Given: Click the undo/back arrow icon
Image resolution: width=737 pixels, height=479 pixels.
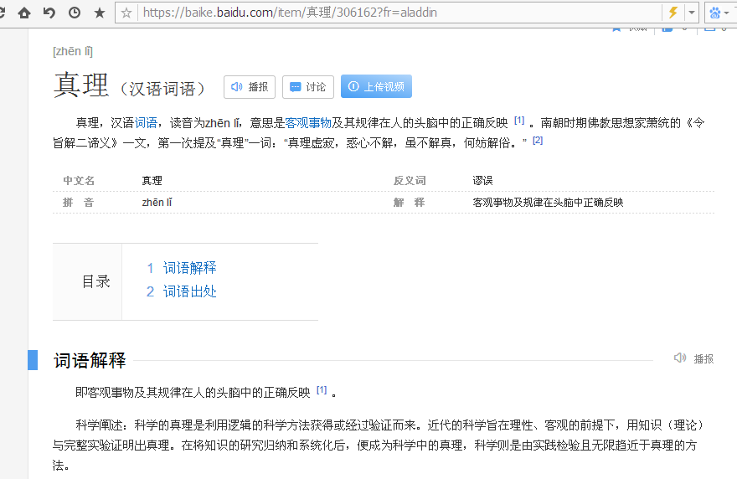Looking at the screenshot, I should tap(49, 13).
